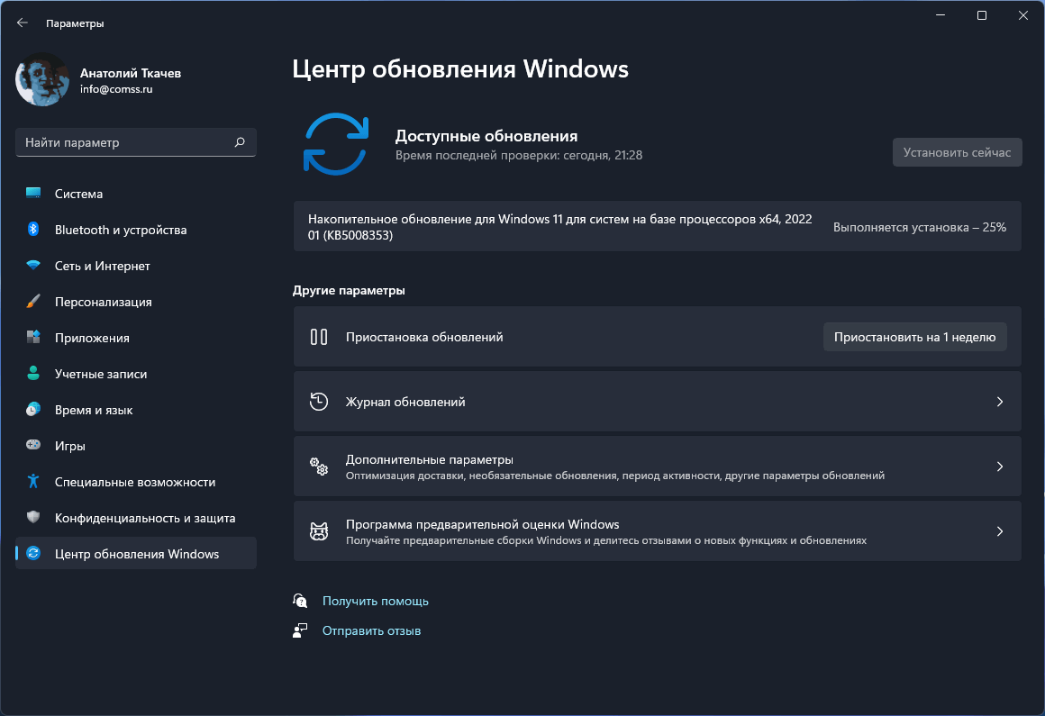Expand Программа предварительной оценки Windows
1045x716 pixels.
(999, 530)
